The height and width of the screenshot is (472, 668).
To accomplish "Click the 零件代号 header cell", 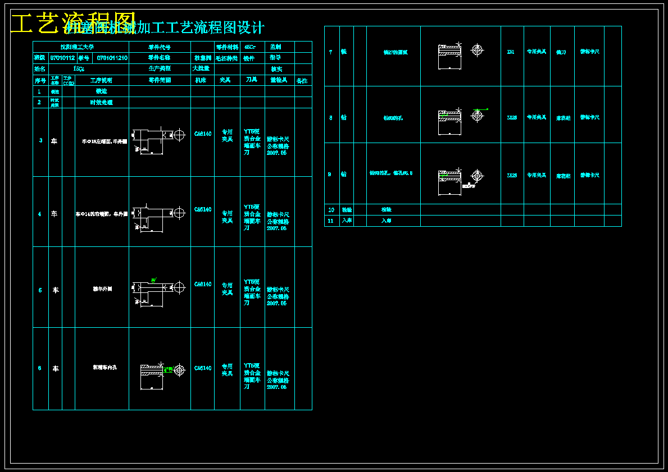I will (160, 47).
